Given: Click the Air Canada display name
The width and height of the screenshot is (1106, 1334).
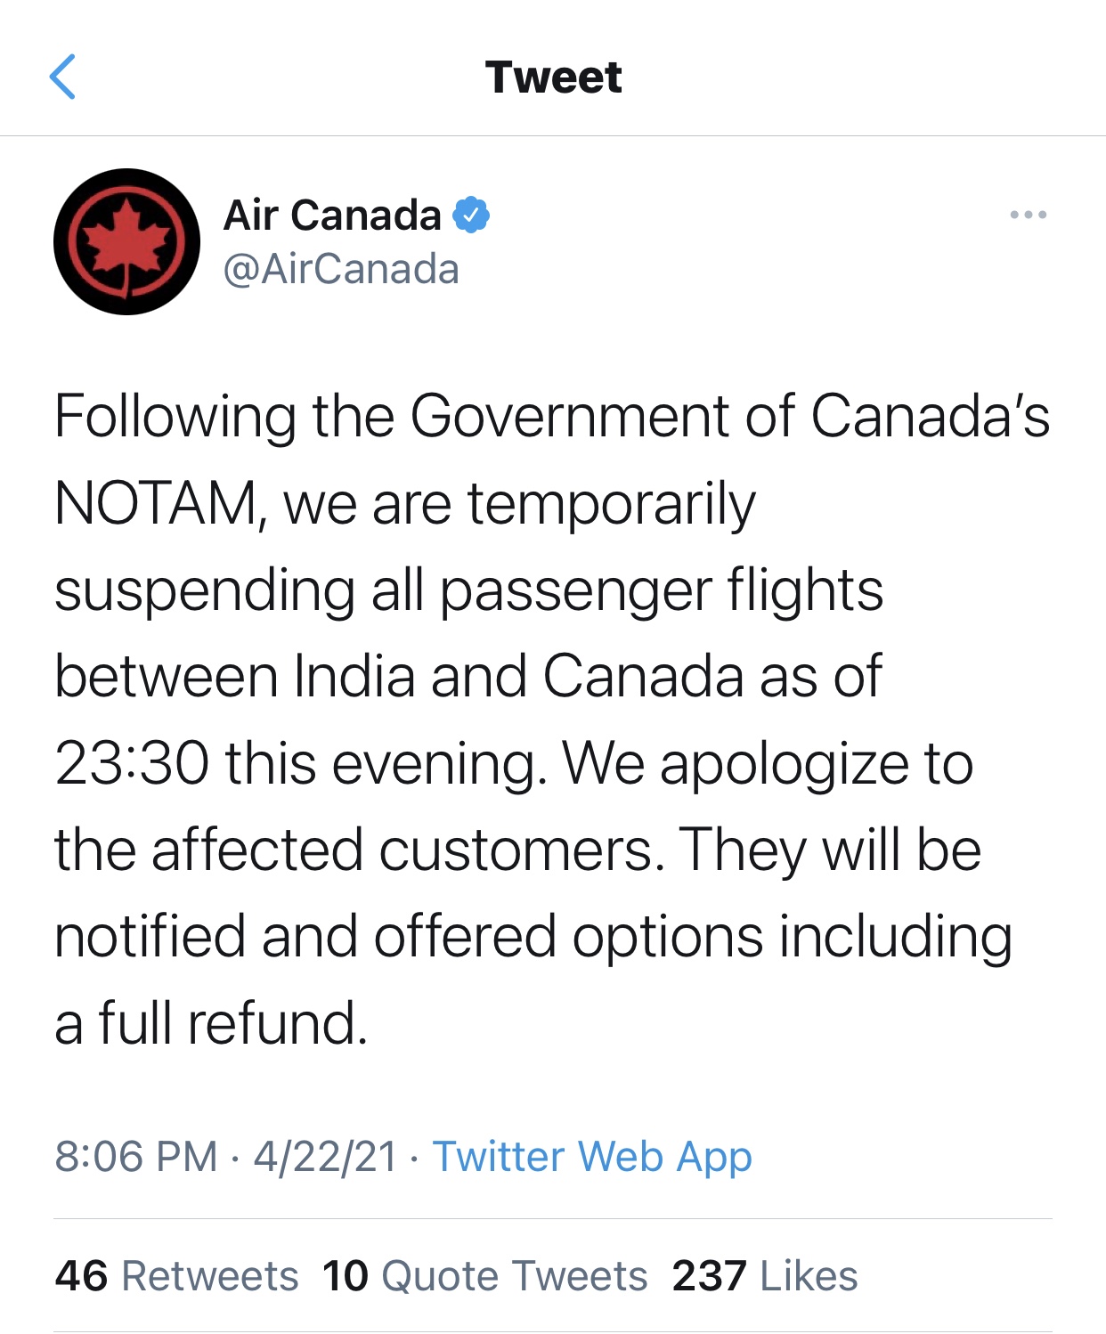Looking at the screenshot, I should pyautogui.click(x=332, y=216).
